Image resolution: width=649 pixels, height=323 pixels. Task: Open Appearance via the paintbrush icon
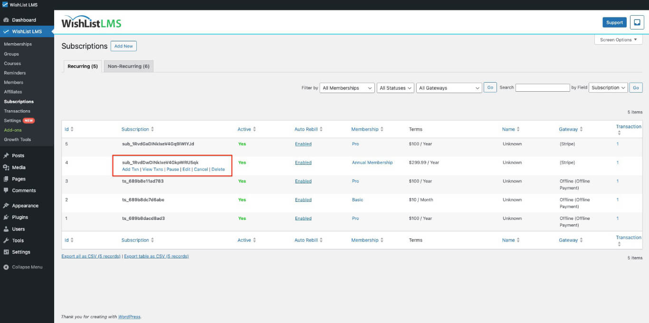click(6, 205)
